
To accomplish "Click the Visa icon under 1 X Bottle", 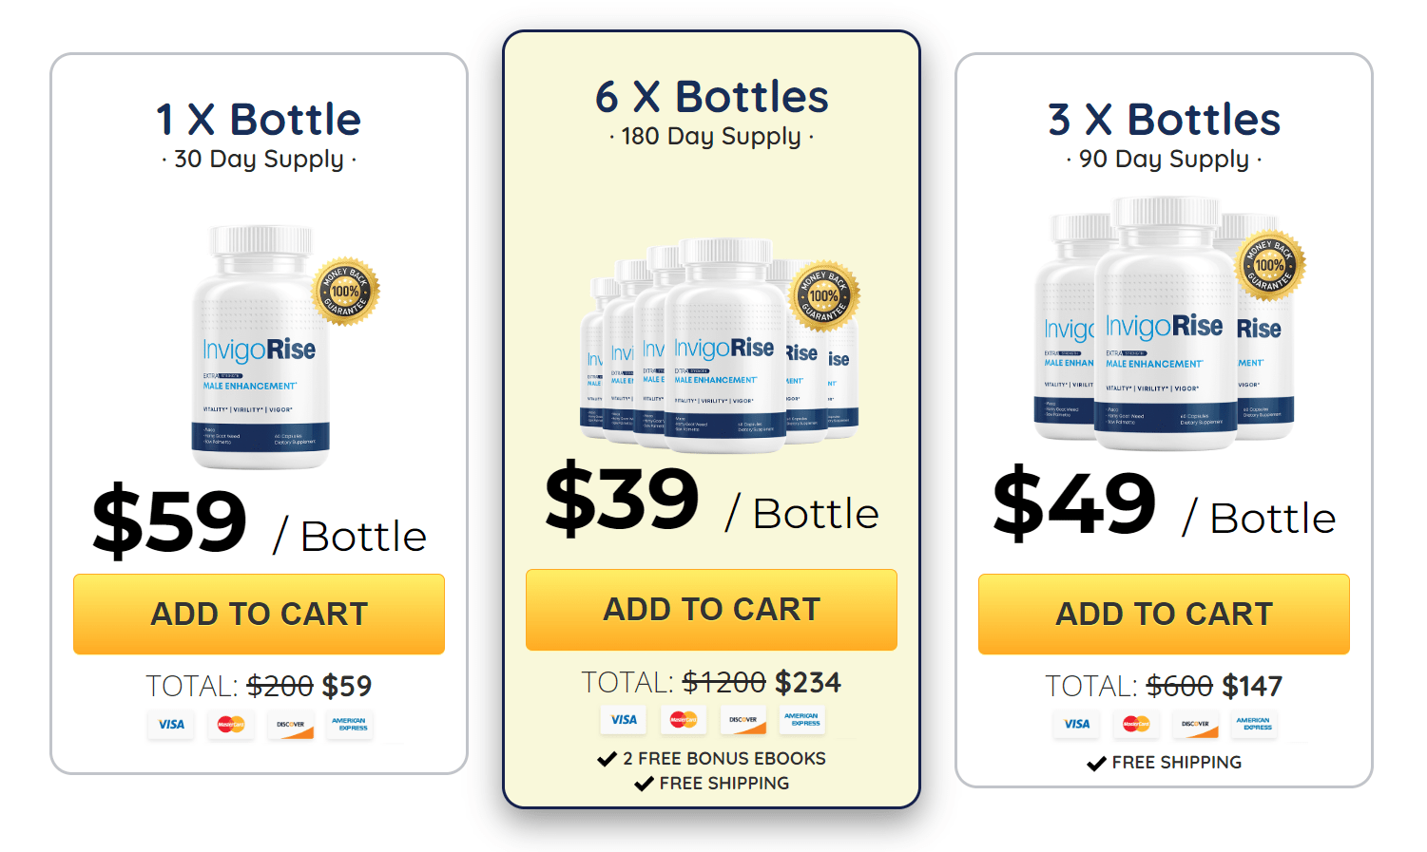I will (171, 725).
